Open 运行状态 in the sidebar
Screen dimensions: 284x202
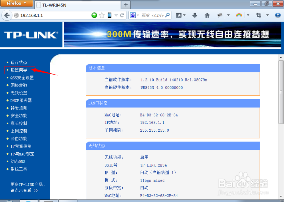(19, 62)
